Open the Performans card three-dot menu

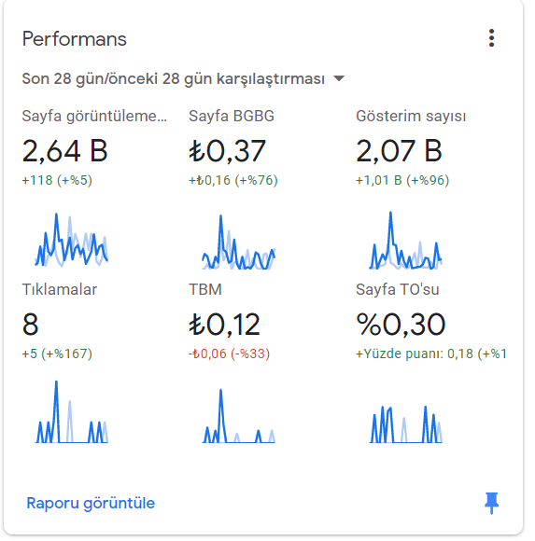(491, 38)
